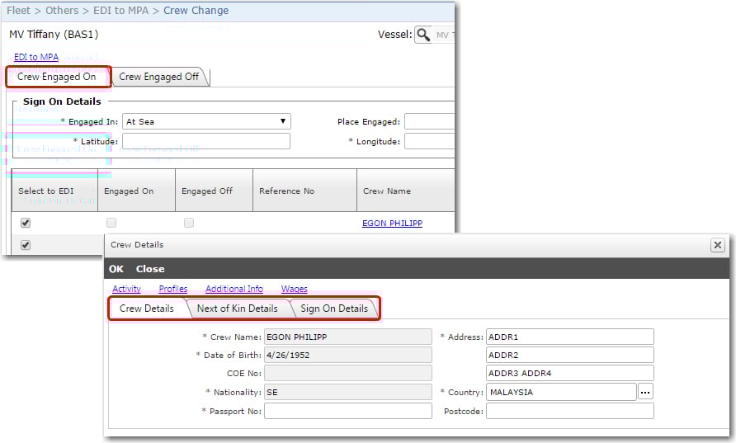Click into the Passport No field
Image resolution: width=736 pixels, height=443 pixels.
tap(348, 411)
